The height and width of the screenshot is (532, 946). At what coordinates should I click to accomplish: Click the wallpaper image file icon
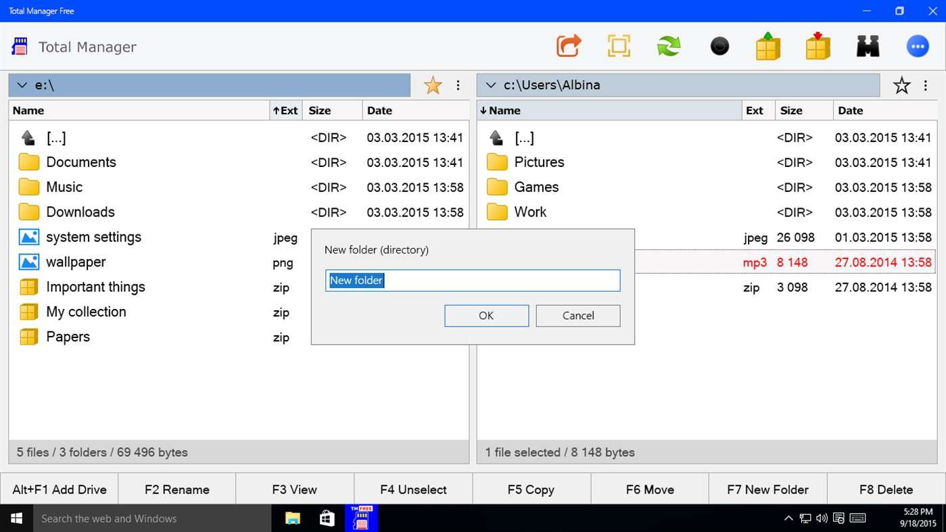[28, 262]
